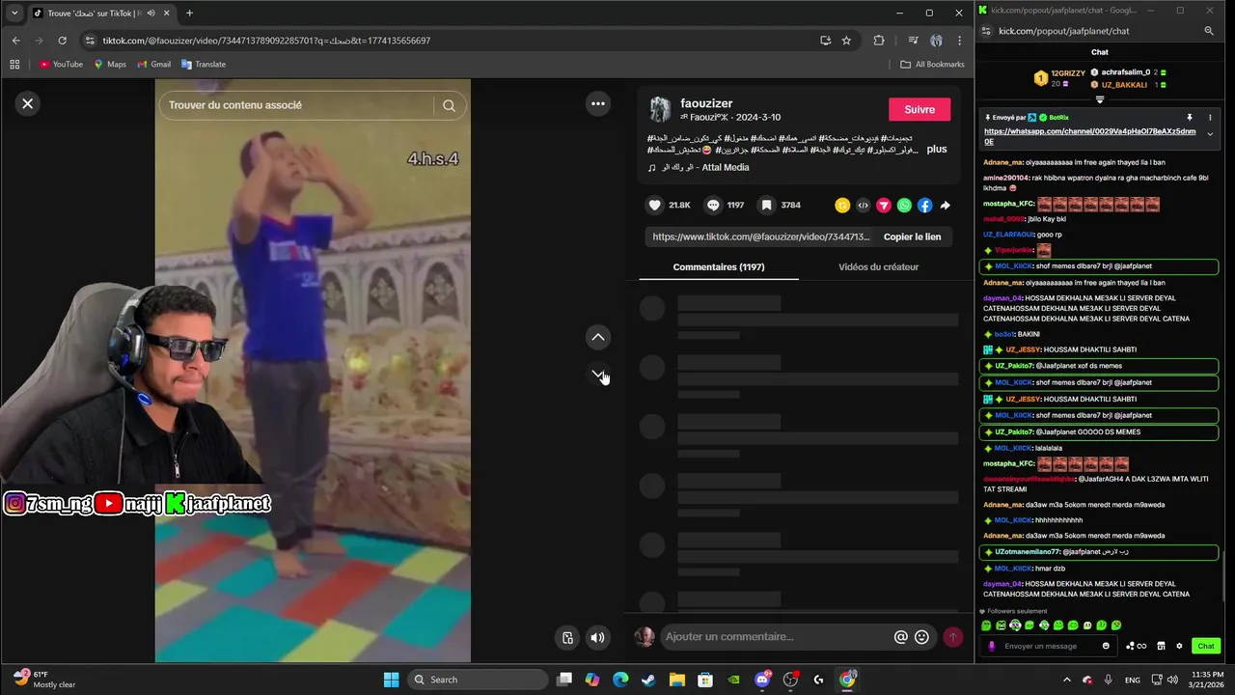The image size is (1235, 695).
Task: Open Kick chat settings gear
Action: [1179, 646]
